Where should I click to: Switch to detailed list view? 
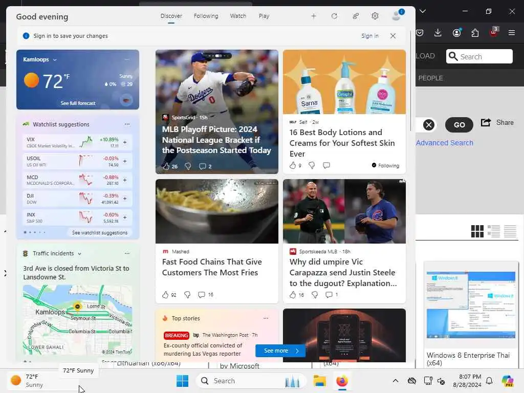[494, 231]
